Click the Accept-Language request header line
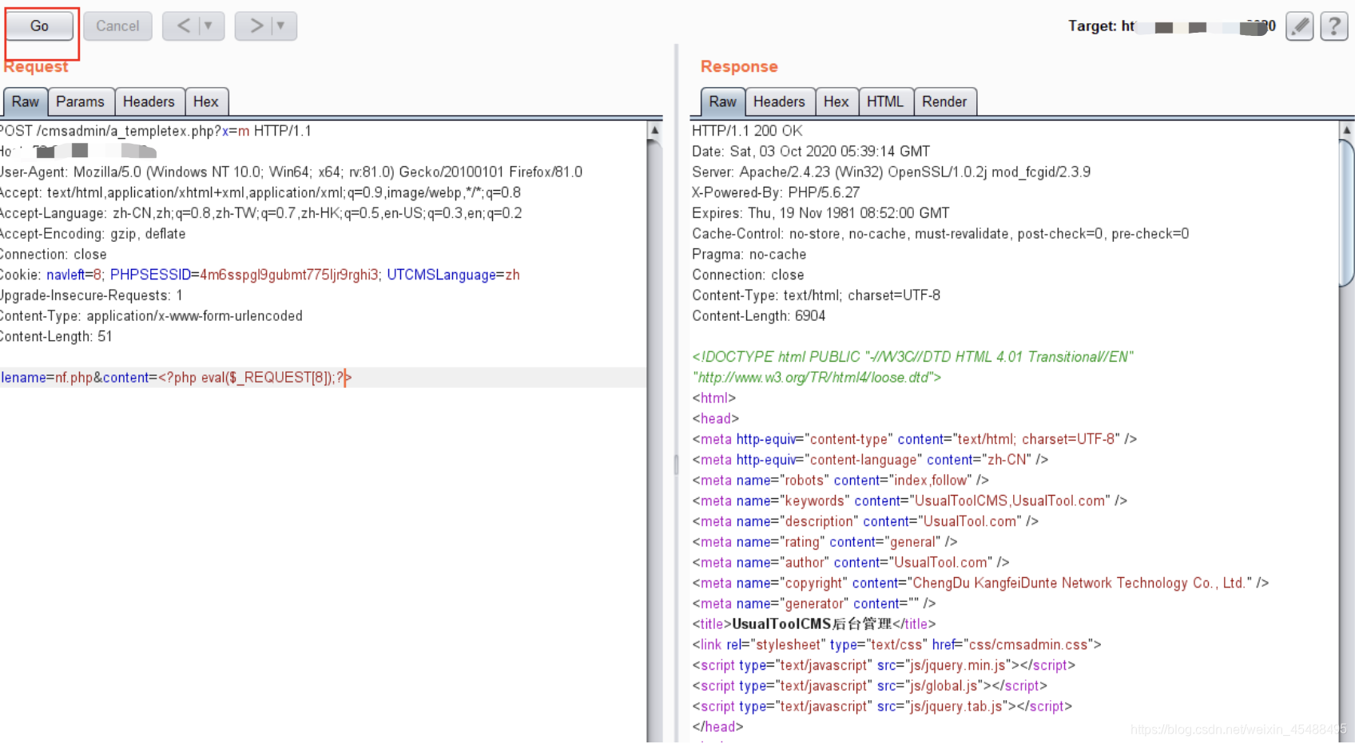Viewport: 1355px width, 744px height. [260, 212]
